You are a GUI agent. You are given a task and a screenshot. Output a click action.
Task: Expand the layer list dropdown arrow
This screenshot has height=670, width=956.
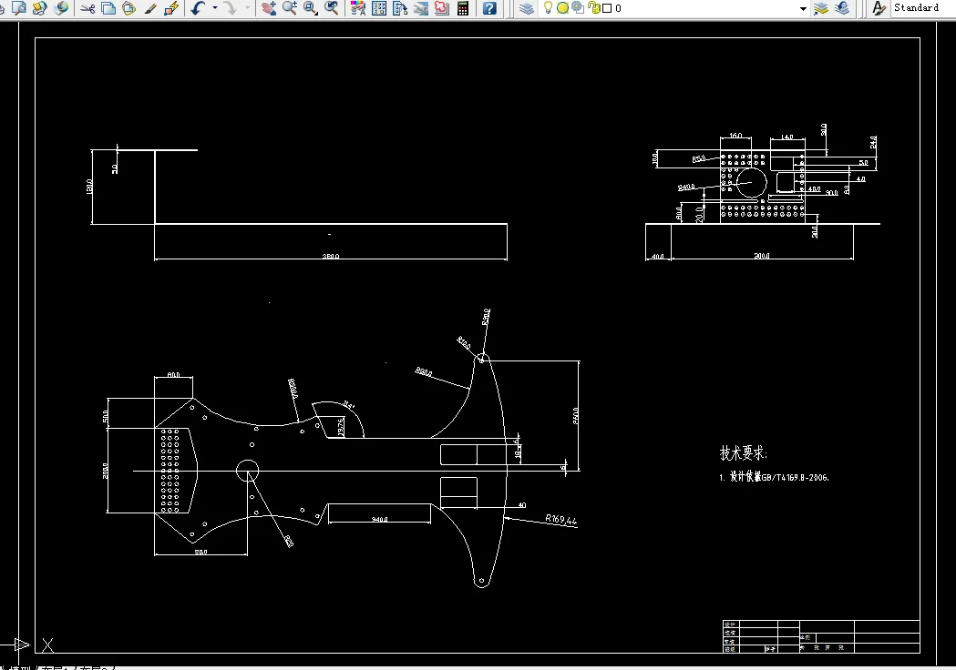[x=803, y=8]
